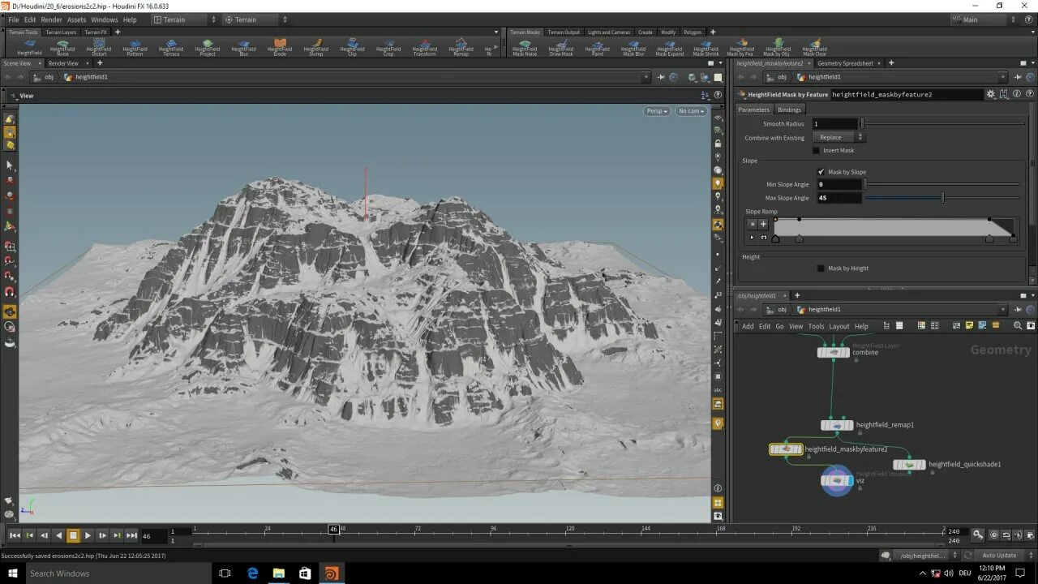Viewport: 1038px width, 584px height.
Task: Enable the Mask by Height checkbox
Action: [x=821, y=268]
